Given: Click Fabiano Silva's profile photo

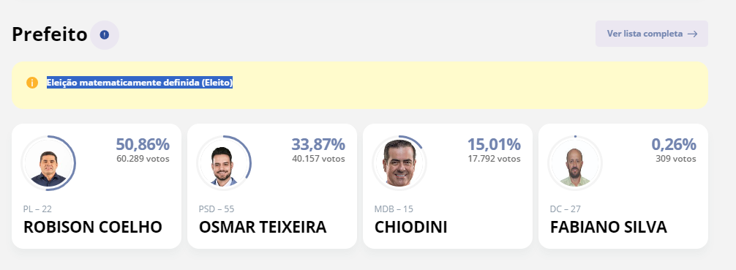Looking at the screenshot, I should 575,163.
